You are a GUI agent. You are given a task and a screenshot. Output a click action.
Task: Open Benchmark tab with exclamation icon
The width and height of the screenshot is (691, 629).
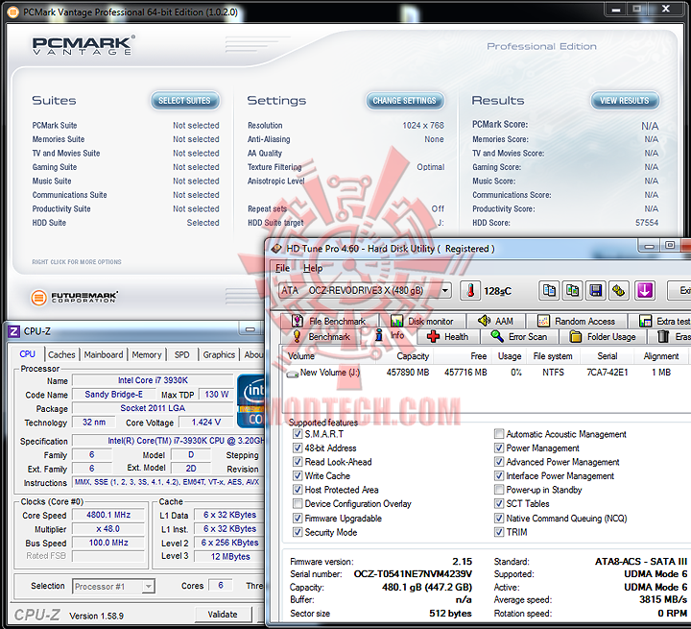pyautogui.click(x=297, y=336)
